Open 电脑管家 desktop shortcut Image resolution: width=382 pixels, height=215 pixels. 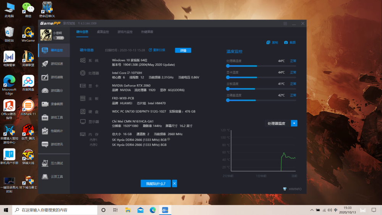[9, 59]
